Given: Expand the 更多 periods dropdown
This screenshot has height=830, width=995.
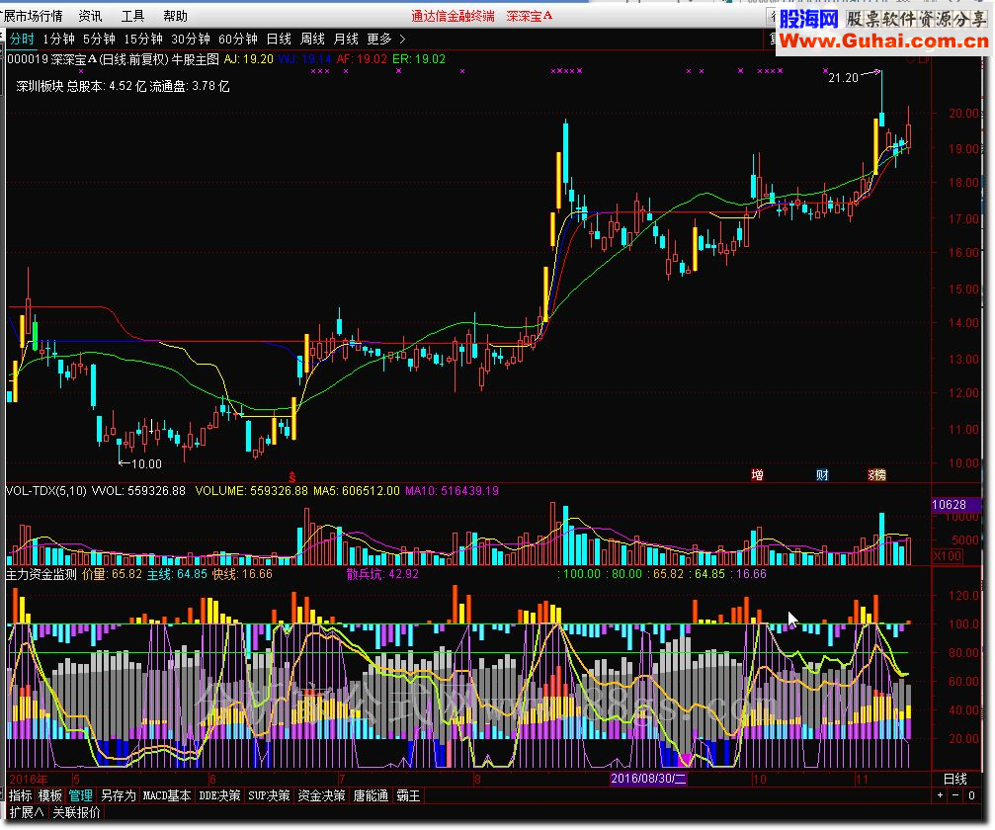Looking at the screenshot, I should coord(385,39).
